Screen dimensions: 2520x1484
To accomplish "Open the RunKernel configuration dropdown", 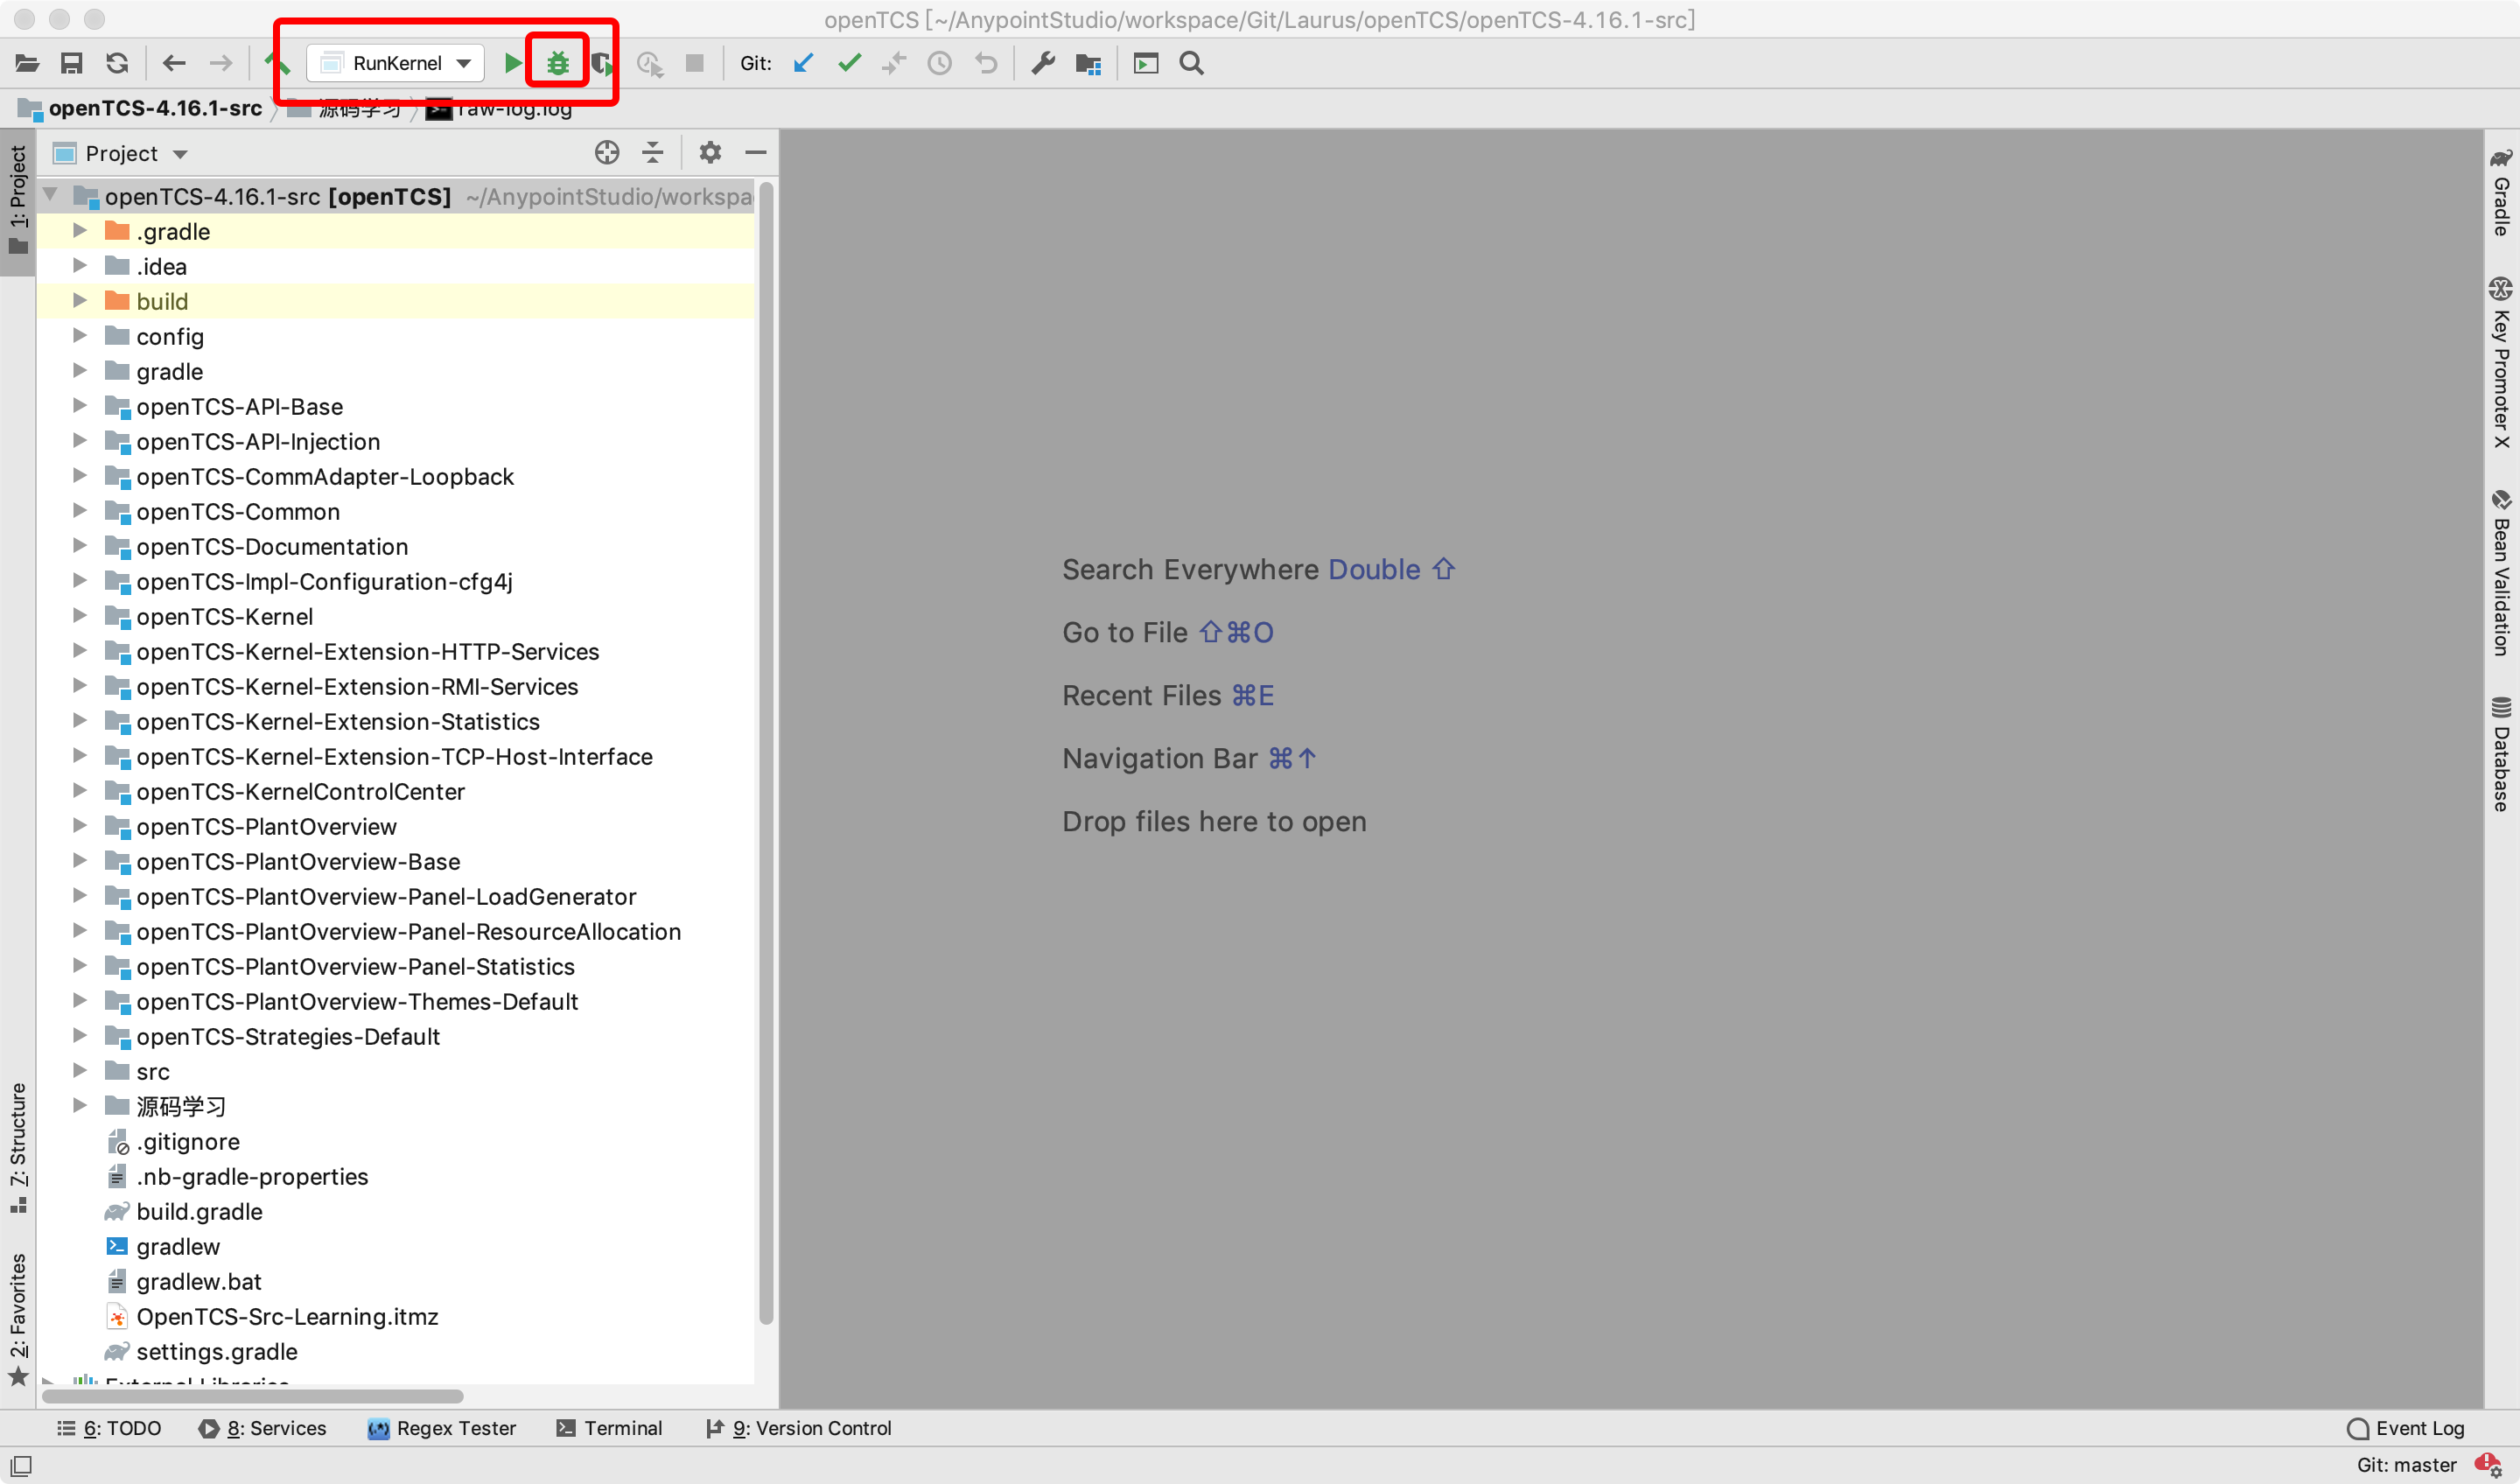I will pyautogui.click(x=397, y=63).
